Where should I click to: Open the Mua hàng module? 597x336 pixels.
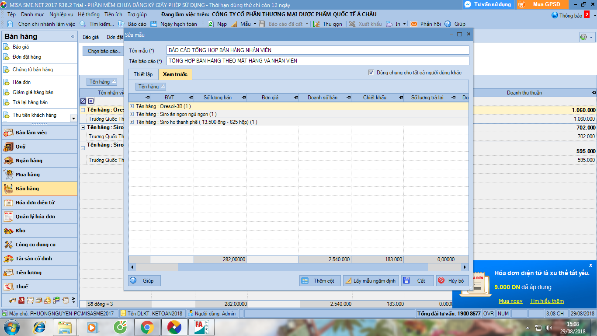(39, 175)
